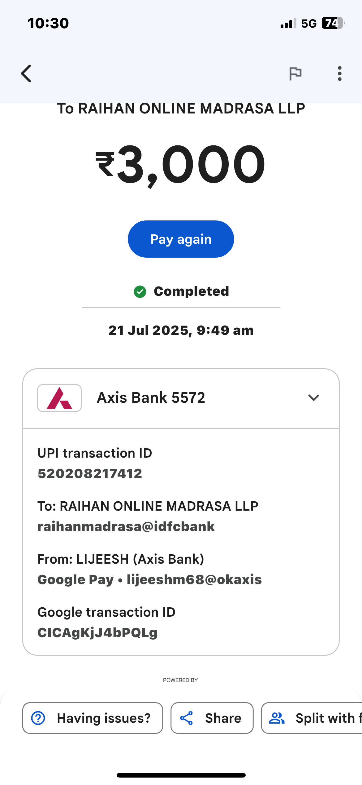Select the UPI transaction ID number
This screenshot has width=362, height=785.
pyautogui.click(x=90, y=473)
